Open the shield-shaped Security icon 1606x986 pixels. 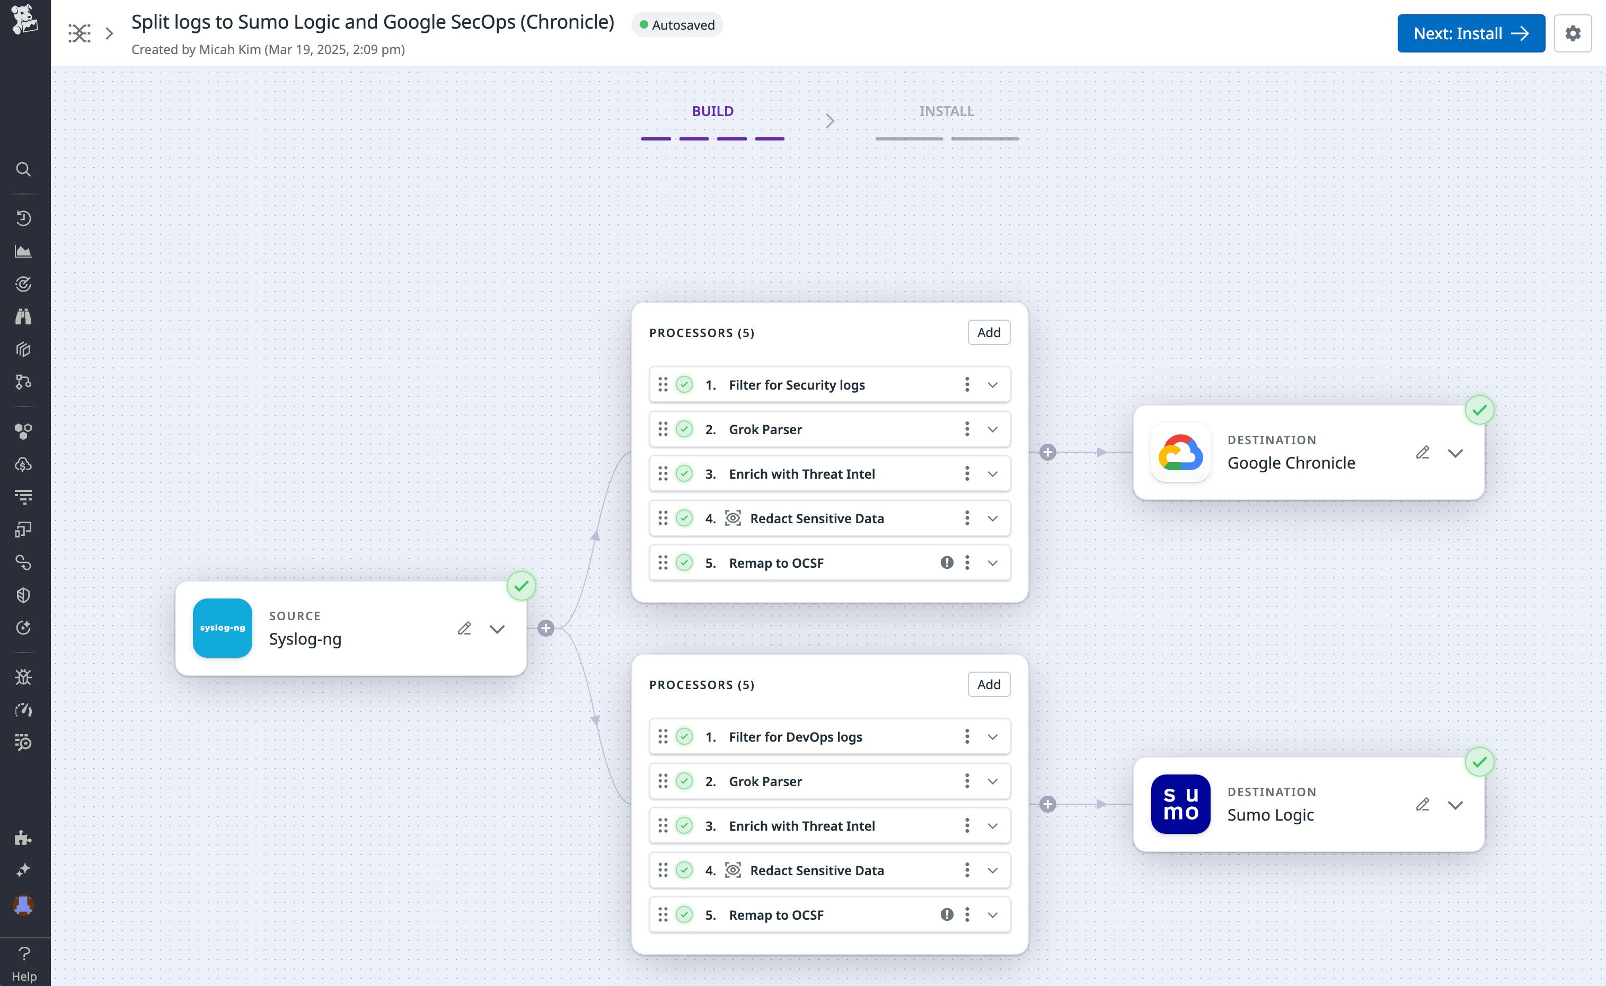point(24,594)
